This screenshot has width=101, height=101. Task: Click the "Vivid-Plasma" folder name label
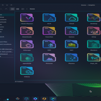tap(27, 23)
